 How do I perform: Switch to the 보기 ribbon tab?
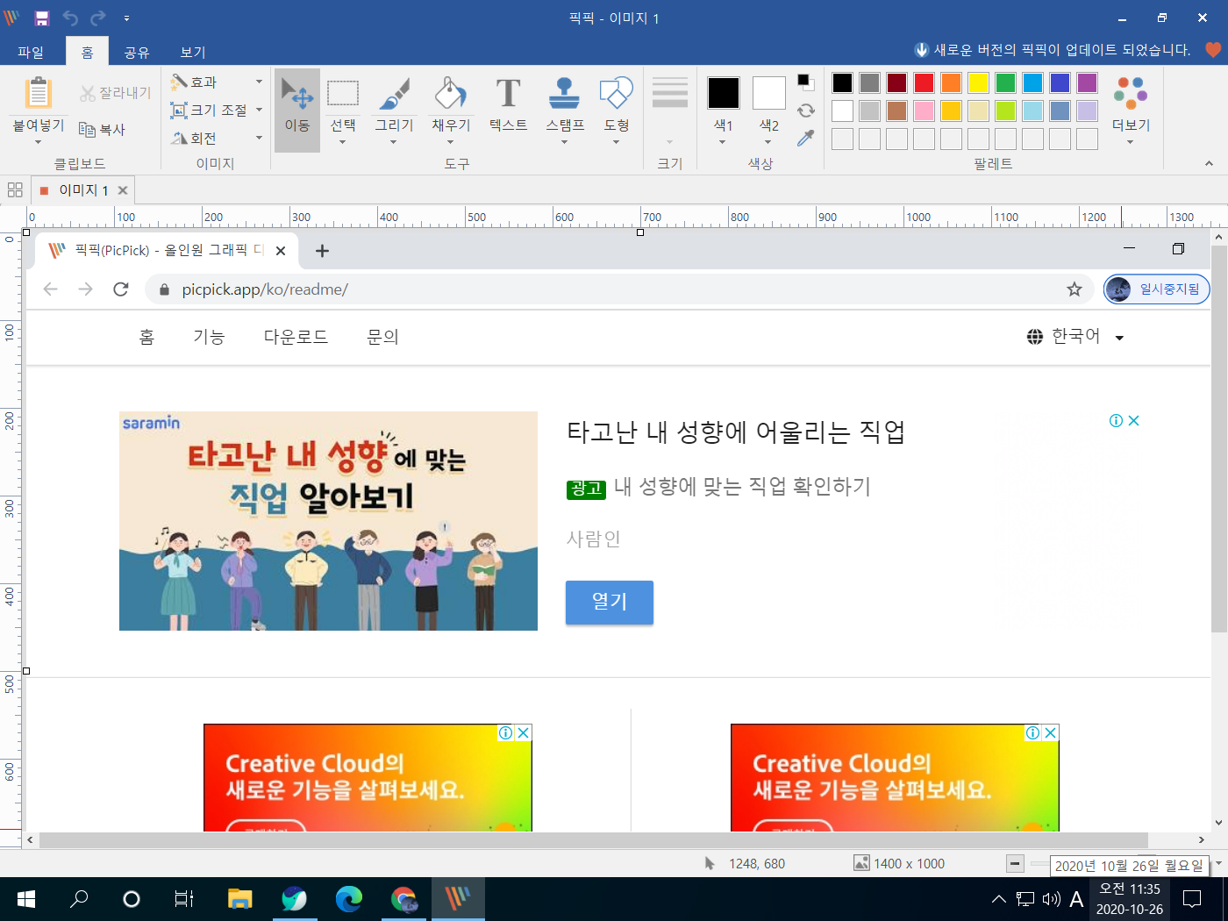tap(193, 52)
